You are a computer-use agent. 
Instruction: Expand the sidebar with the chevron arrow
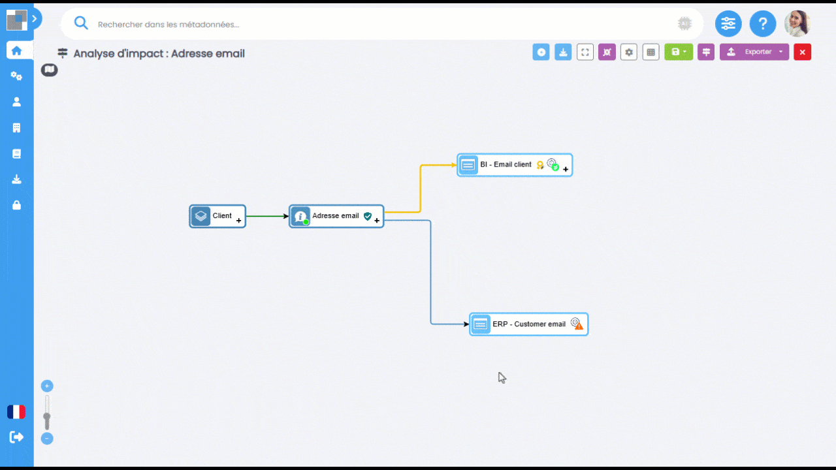(35, 19)
